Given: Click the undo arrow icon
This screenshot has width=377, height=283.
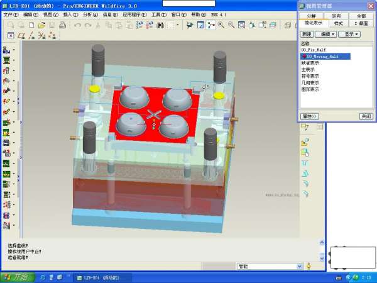Looking at the screenshot, I should 77,26.
